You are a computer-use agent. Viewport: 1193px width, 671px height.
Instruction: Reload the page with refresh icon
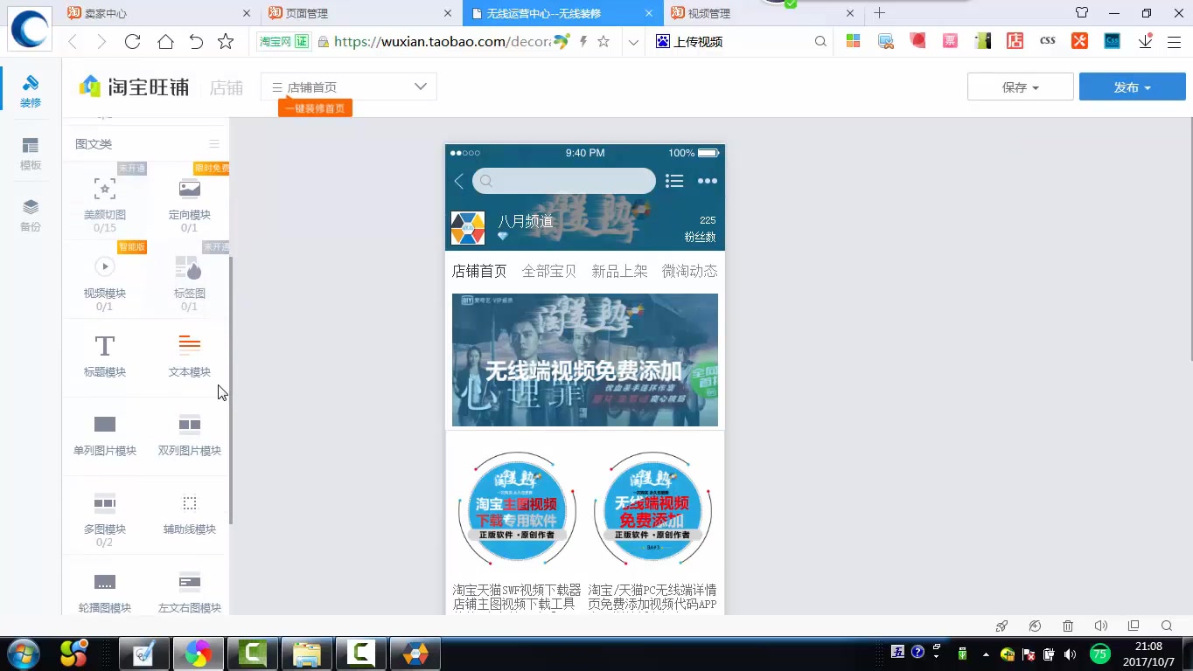pos(133,42)
